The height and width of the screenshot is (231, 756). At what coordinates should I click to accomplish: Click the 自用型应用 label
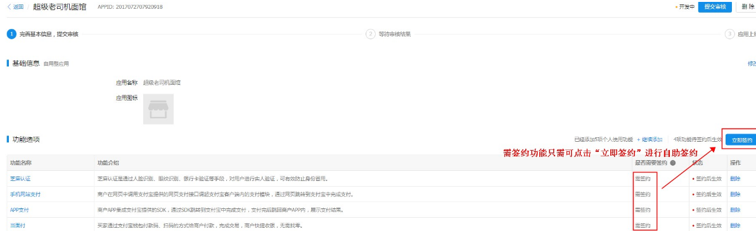click(56, 63)
